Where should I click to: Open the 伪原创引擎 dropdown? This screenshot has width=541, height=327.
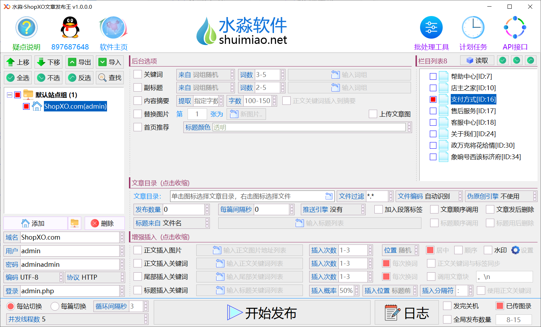pyautogui.click(x=501, y=196)
